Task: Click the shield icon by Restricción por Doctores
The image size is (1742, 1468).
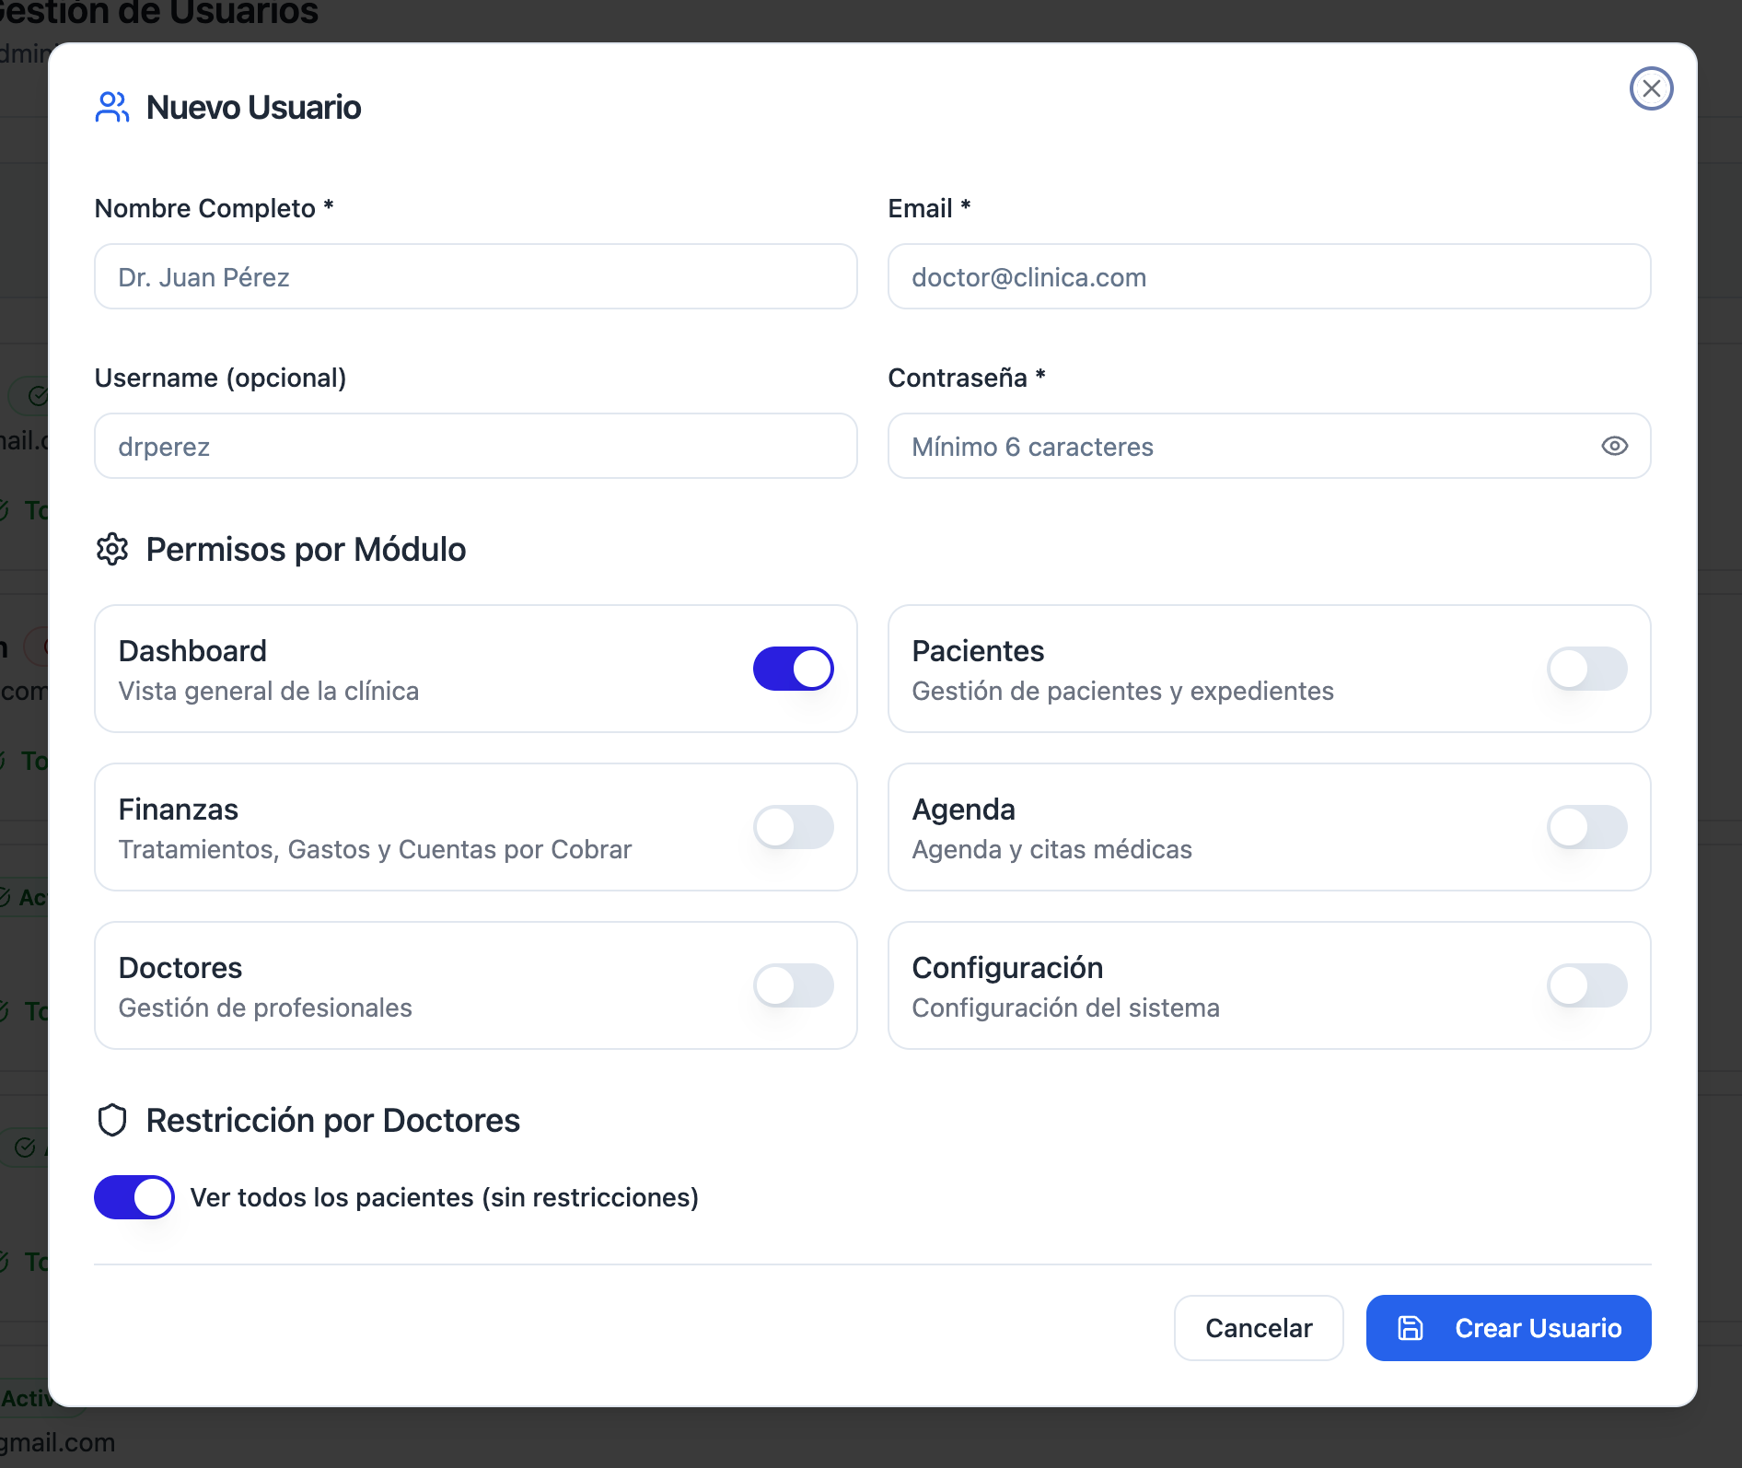Action: [x=112, y=1120]
